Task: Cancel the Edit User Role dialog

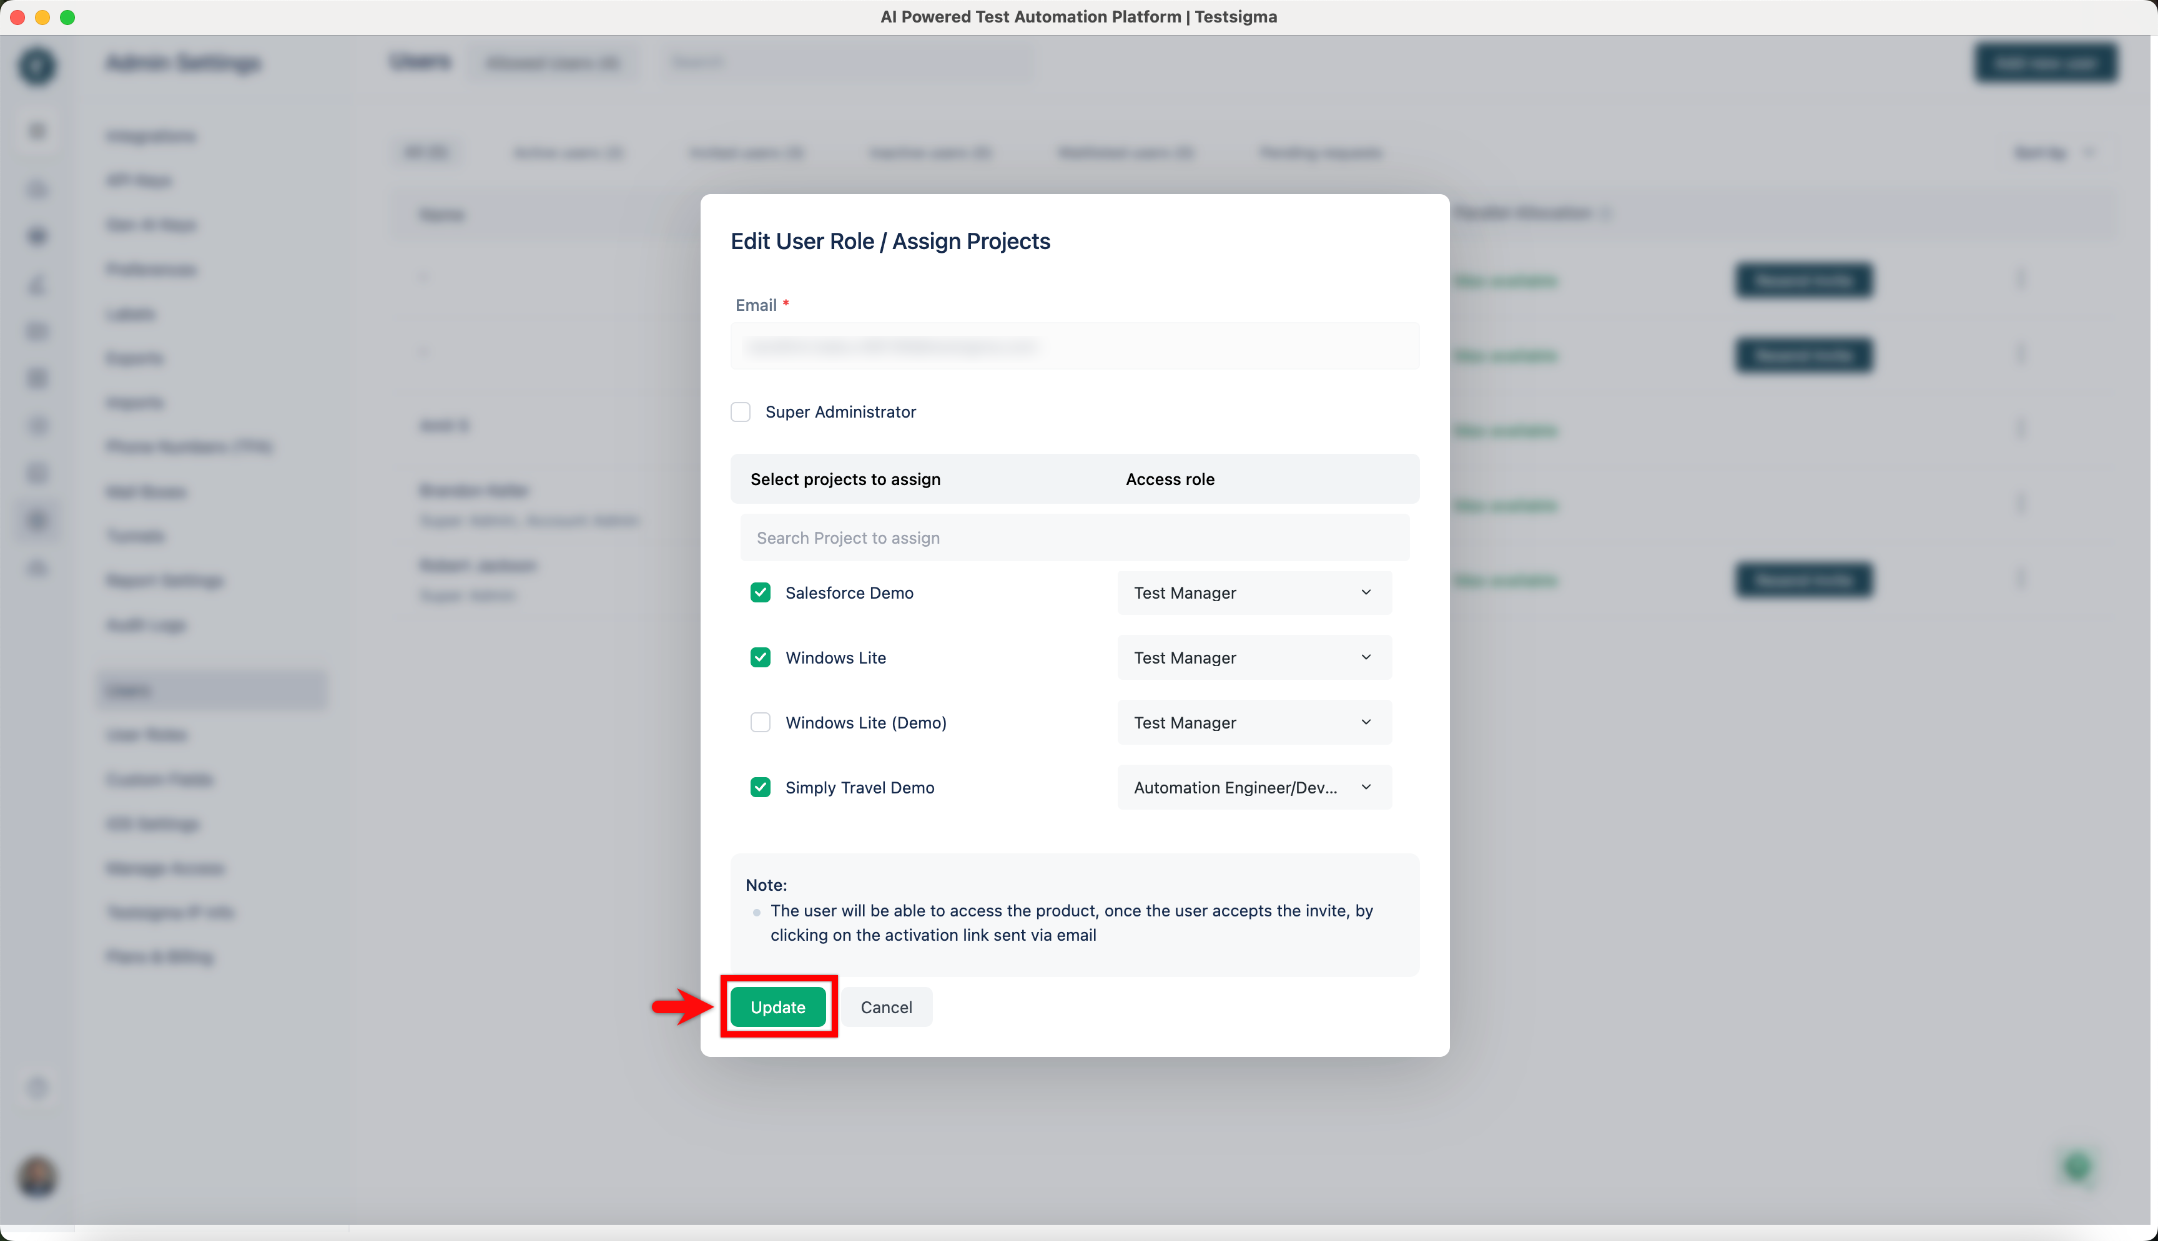Action: coord(885,1007)
